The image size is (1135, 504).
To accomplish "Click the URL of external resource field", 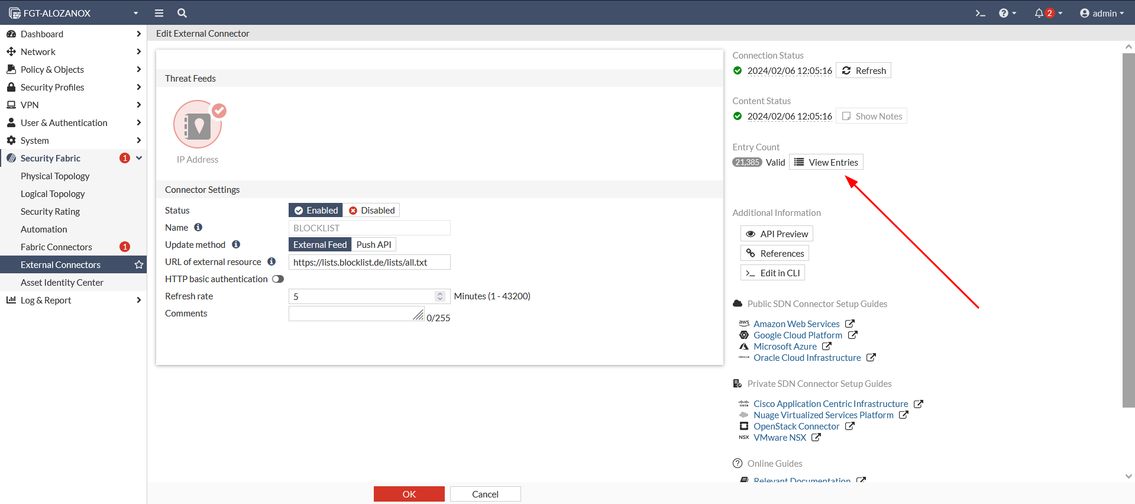I will point(369,262).
